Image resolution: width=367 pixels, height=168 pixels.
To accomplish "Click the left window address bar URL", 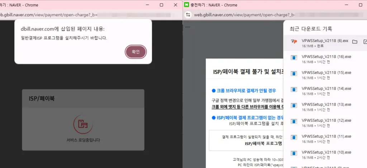I will click(x=48, y=15).
